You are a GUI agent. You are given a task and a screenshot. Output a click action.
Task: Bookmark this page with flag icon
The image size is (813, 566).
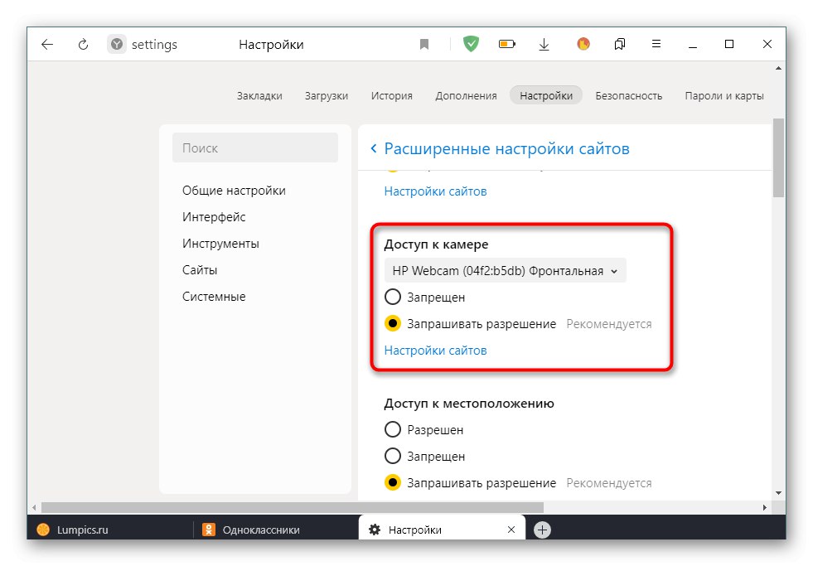[424, 45]
